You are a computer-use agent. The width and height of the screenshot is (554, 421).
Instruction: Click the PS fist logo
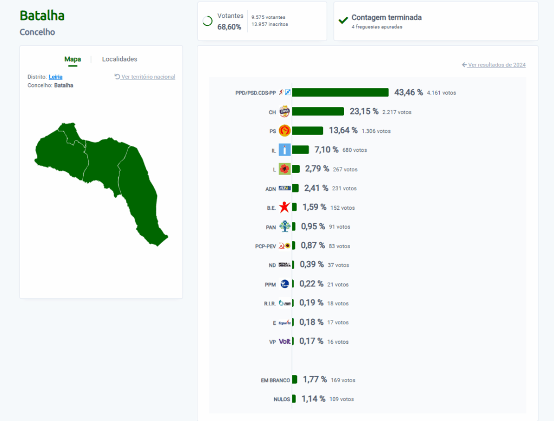point(285,131)
